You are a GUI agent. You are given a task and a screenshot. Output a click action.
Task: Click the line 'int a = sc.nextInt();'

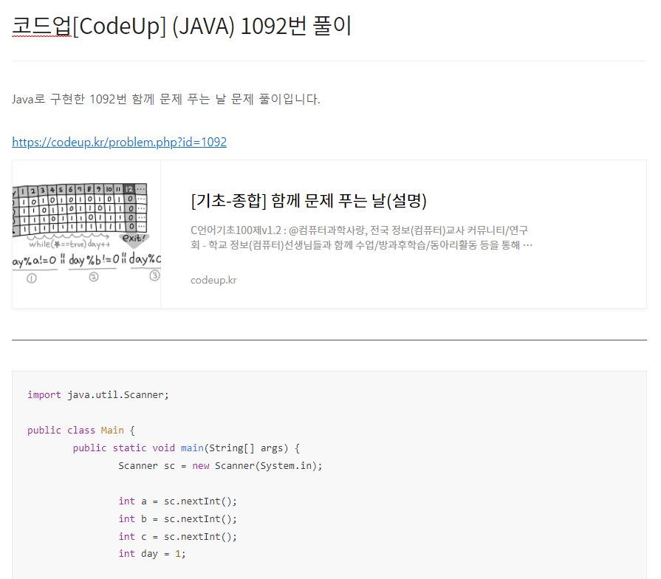click(177, 501)
